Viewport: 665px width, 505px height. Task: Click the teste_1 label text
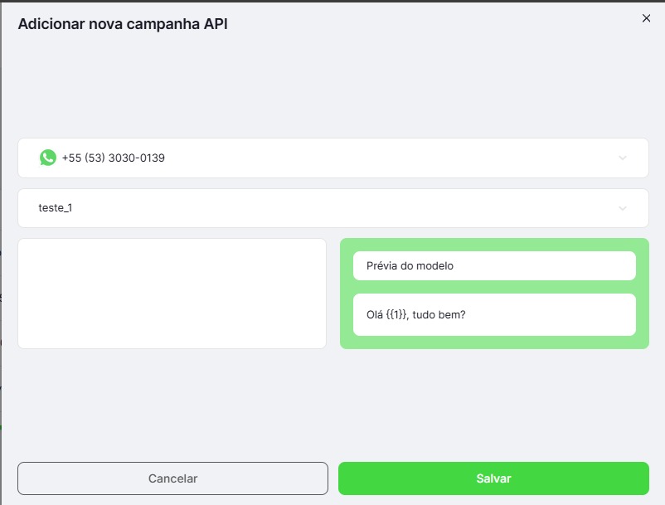tap(56, 208)
